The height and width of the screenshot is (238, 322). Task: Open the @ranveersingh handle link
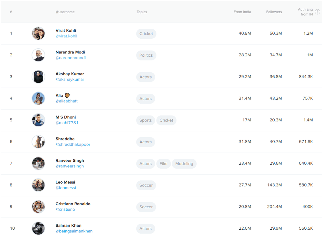click(70, 166)
